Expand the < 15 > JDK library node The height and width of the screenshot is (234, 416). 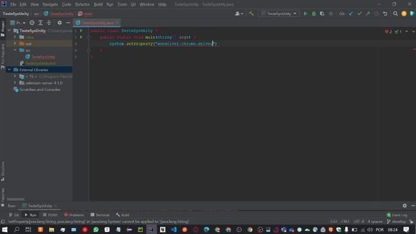[15, 77]
